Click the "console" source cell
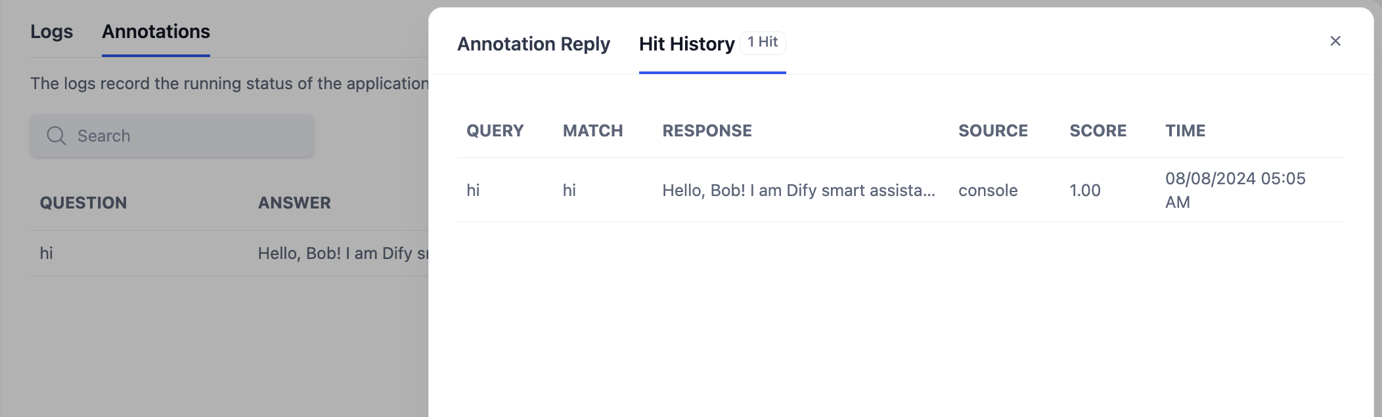The image size is (1382, 417). click(988, 190)
